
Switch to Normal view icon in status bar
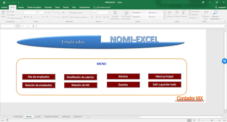click(x=189, y=120)
